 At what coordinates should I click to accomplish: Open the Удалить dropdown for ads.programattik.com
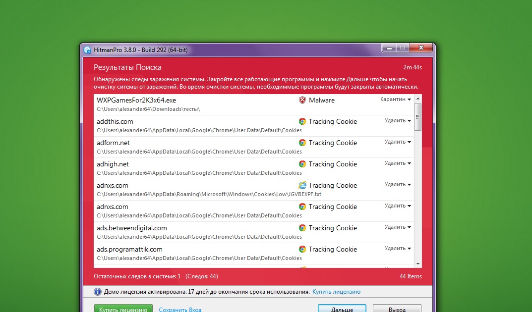click(398, 249)
